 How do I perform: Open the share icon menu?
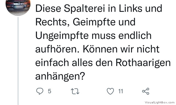pyautogui.click(x=146, y=91)
